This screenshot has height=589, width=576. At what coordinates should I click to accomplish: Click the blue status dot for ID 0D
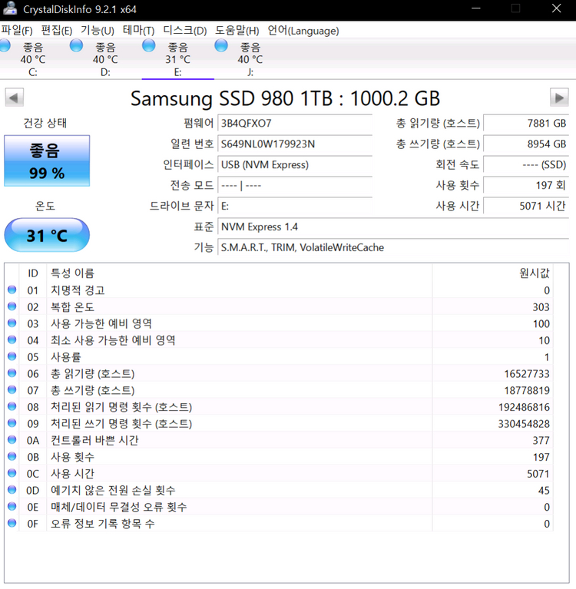click(x=12, y=489)
